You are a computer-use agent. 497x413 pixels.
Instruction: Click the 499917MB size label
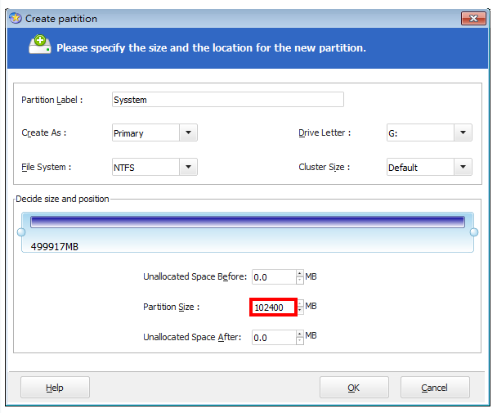click(x=55, y=246)
